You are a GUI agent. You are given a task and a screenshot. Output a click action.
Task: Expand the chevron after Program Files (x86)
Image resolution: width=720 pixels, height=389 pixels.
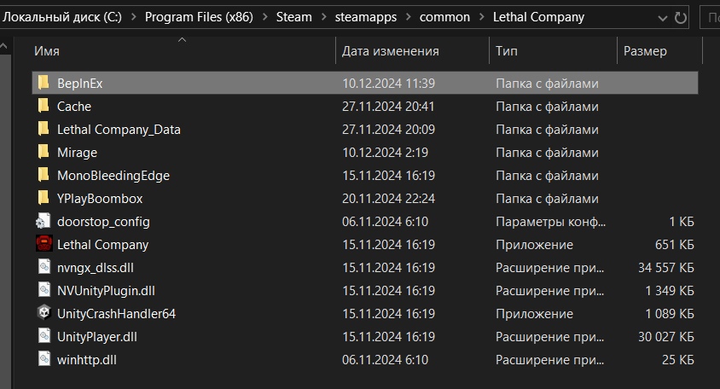[x=263, y=17]
